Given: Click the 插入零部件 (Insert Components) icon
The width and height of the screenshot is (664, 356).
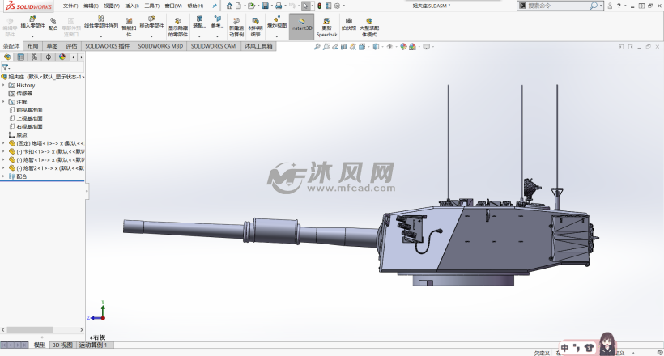Looking at the screenshot, I should [32, 21].
